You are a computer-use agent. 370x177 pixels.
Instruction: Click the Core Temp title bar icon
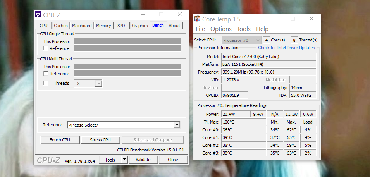197,19
